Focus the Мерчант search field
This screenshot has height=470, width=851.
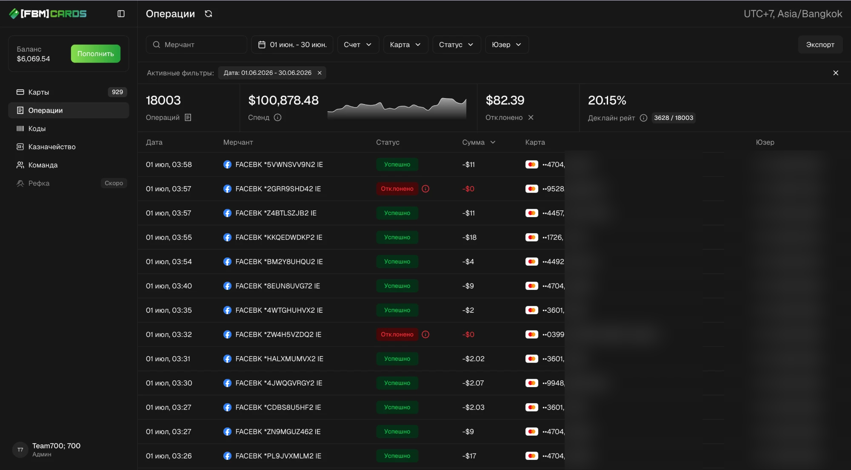pos(197,45)
